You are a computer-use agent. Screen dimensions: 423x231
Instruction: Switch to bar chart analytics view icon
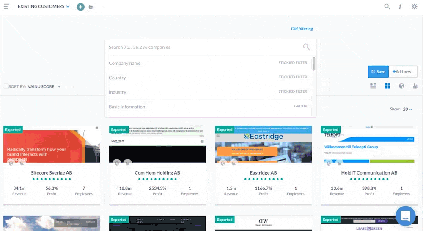point(415,86)
